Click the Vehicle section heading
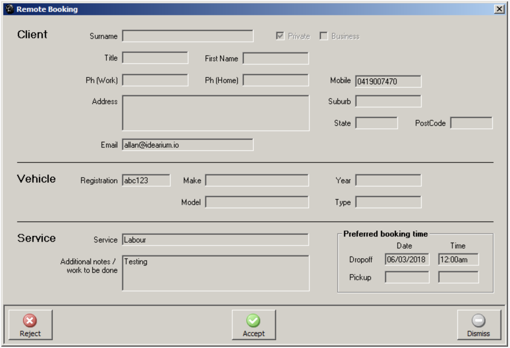The width and height of the screenshot is (510, 348). pyautogui.click(x=36, y=179)
